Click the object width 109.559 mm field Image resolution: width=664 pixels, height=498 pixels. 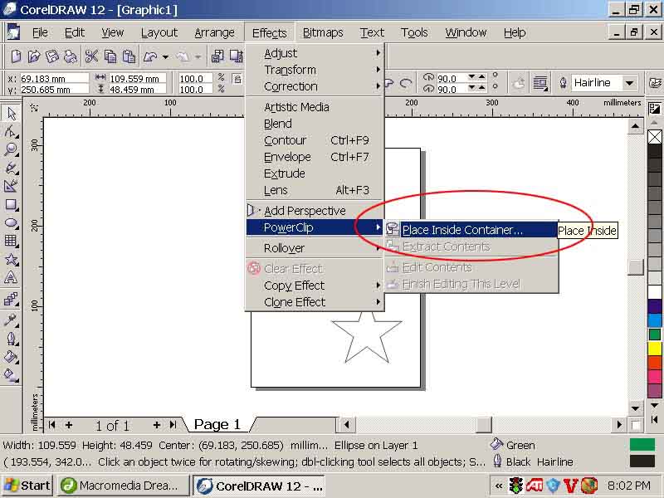(138, 79)
